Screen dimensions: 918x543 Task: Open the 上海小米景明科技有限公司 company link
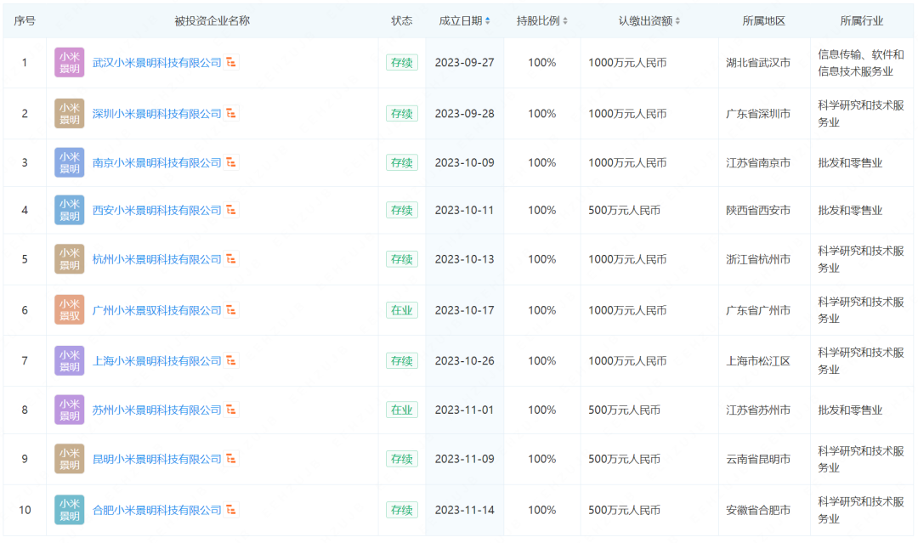157,361
